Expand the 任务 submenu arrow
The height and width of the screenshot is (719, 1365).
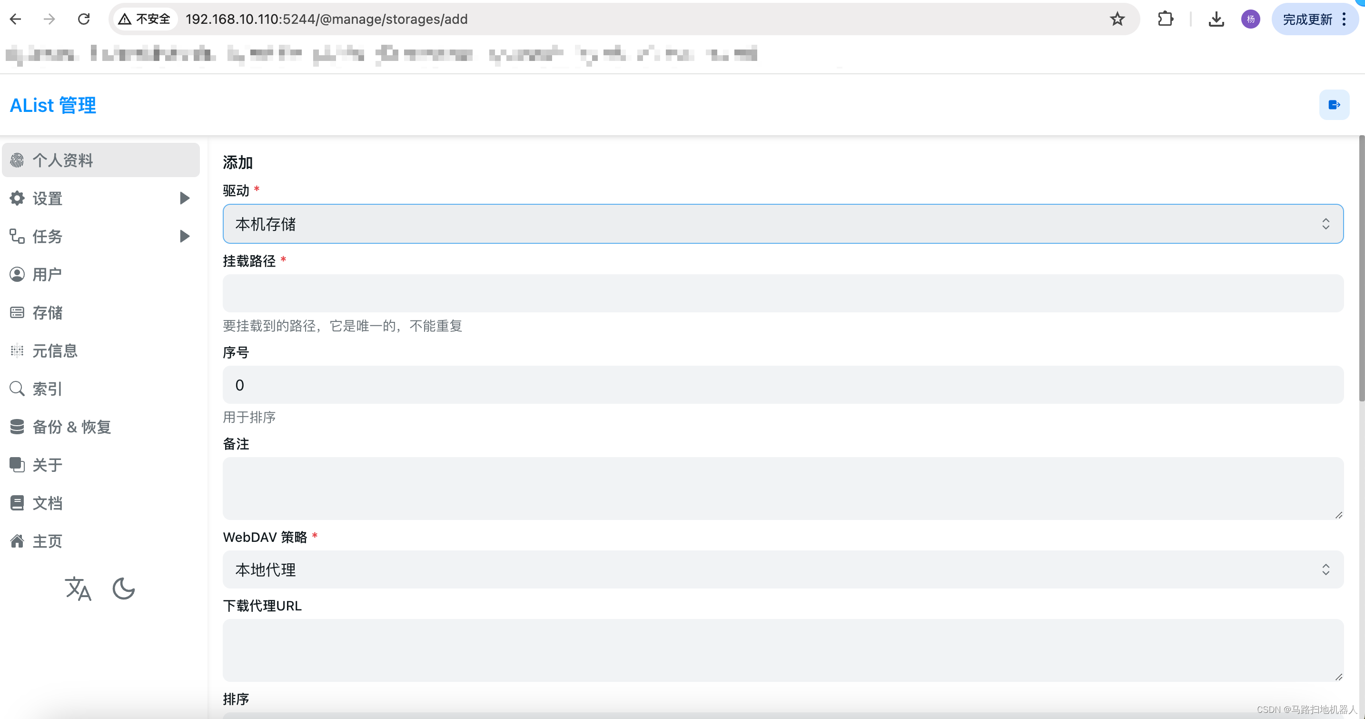pos(184,237)
